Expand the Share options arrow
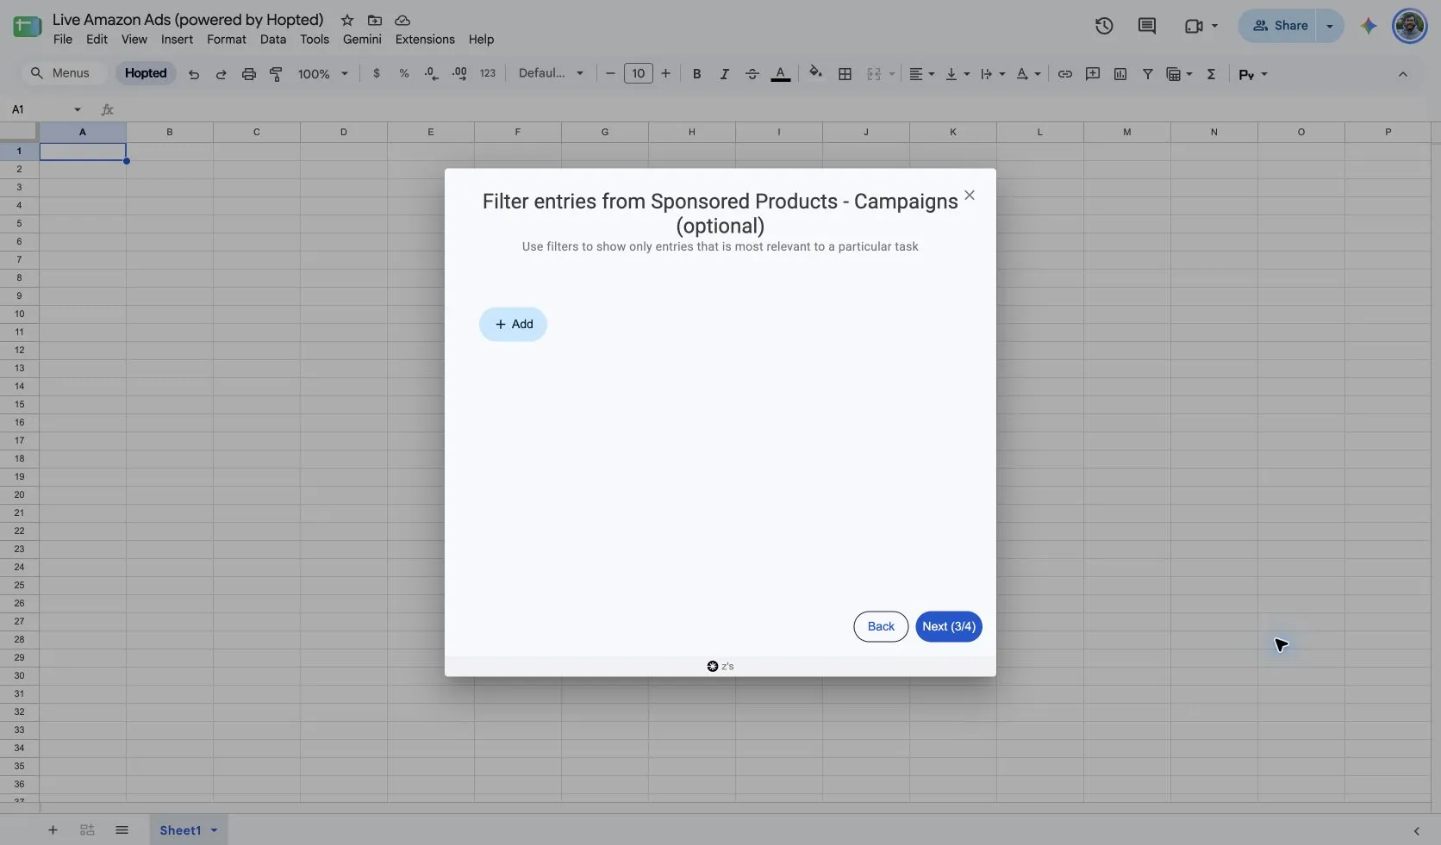The image size is (1441, 845). (x=1330, y=26)
